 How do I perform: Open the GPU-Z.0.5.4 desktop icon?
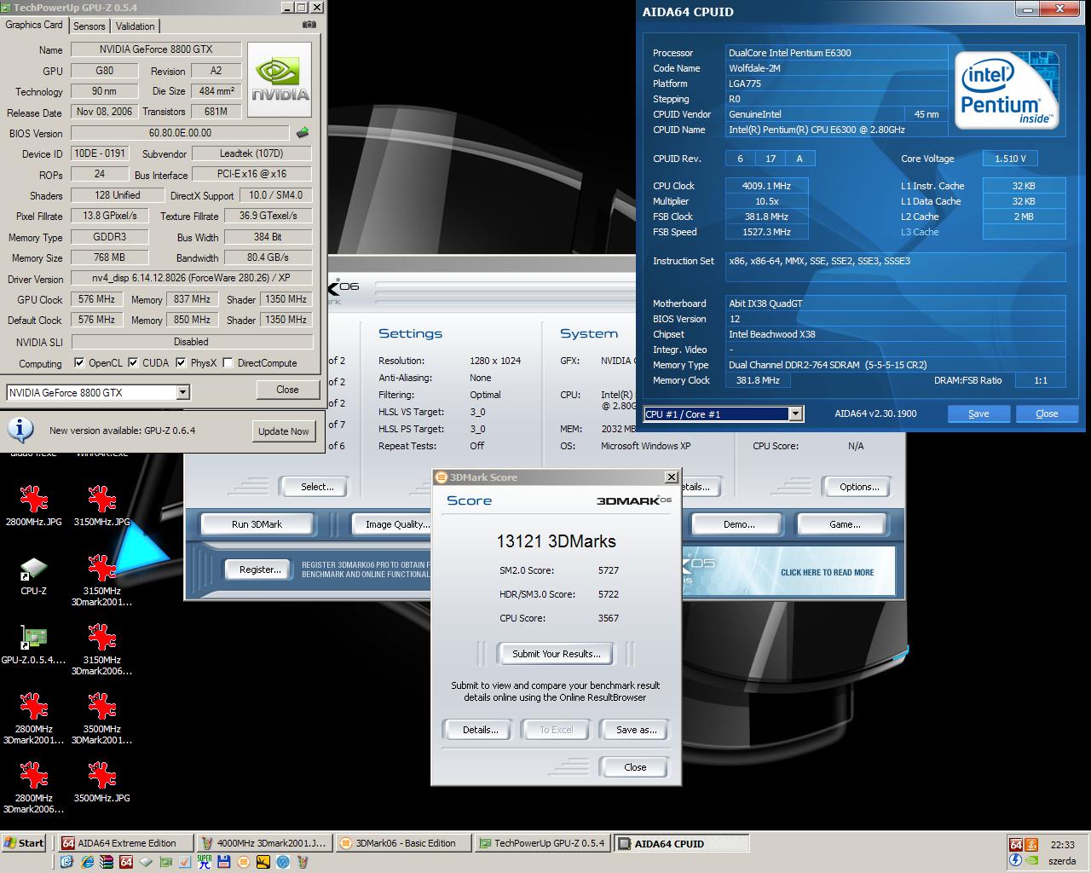[x=33, y=646]
